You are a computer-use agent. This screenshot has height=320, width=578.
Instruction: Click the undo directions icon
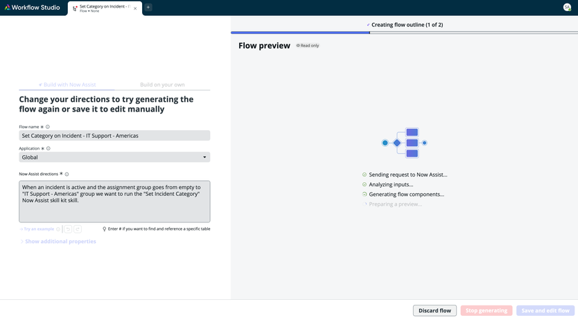[68, 229]
